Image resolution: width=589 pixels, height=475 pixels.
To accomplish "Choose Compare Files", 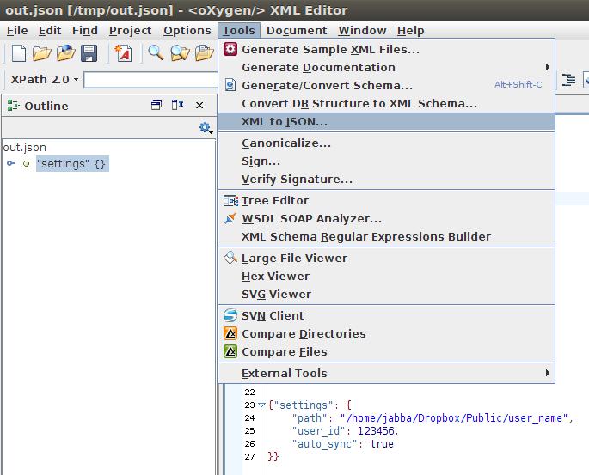I will (x=387, y=351).
